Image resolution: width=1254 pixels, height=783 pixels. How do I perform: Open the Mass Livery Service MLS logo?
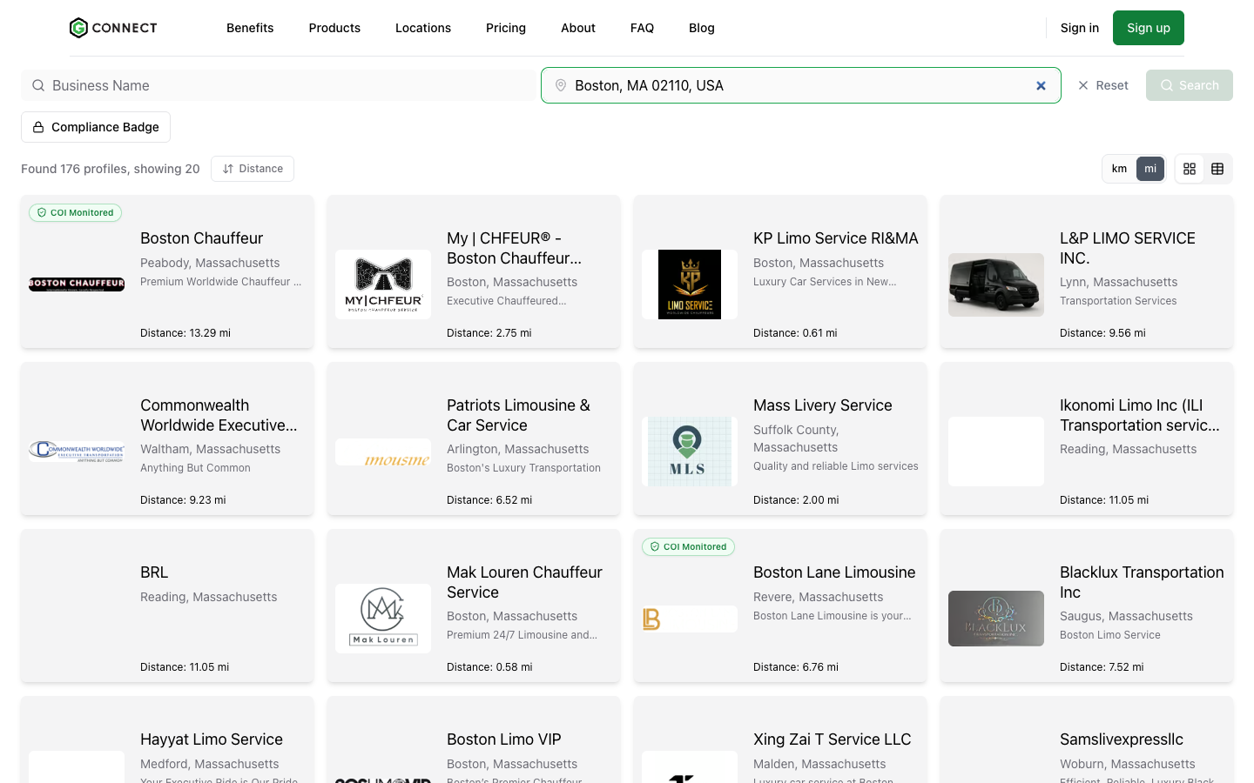point(690,451)
